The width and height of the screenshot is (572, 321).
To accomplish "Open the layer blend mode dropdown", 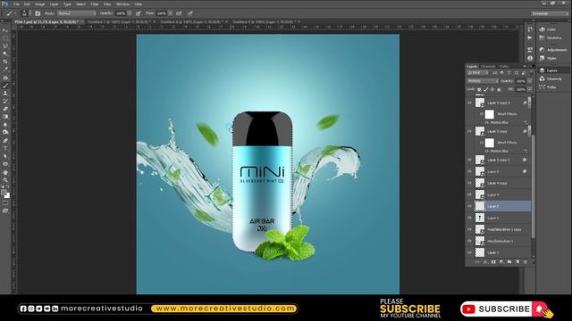I will (x=483, y=81).
